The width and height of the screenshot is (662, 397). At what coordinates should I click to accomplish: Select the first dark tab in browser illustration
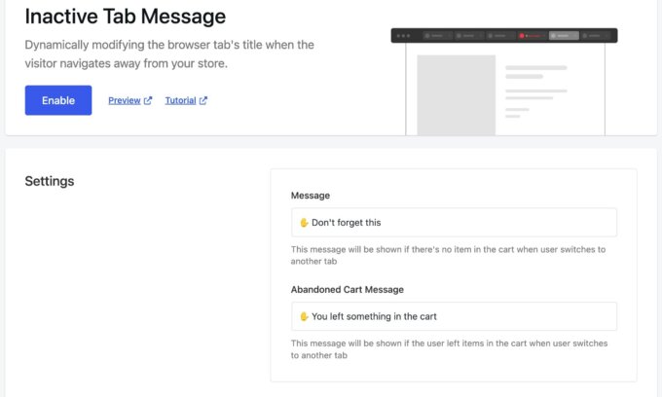[x=438, y=36]
